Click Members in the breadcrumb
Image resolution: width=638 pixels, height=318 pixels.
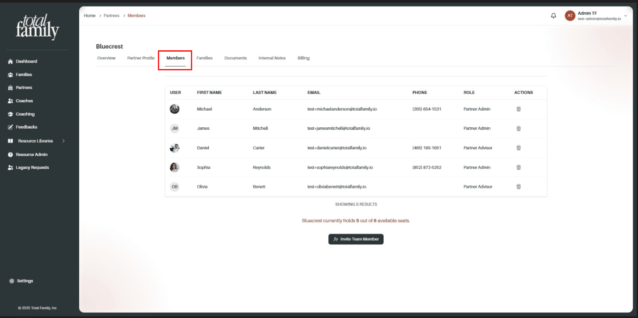pos(137,16)
